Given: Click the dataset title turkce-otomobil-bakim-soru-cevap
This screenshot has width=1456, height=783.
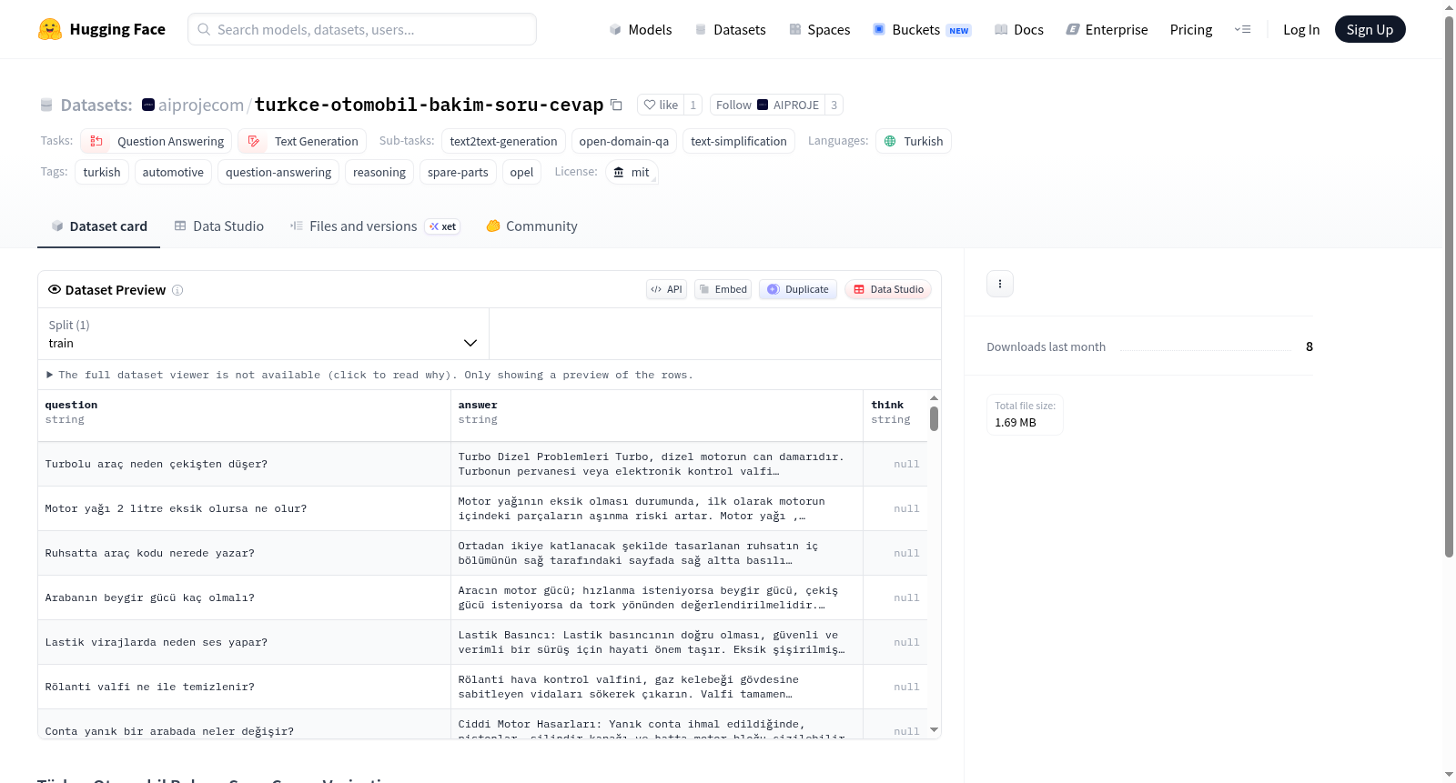Looking at the screenshot, I should (429, 105).
